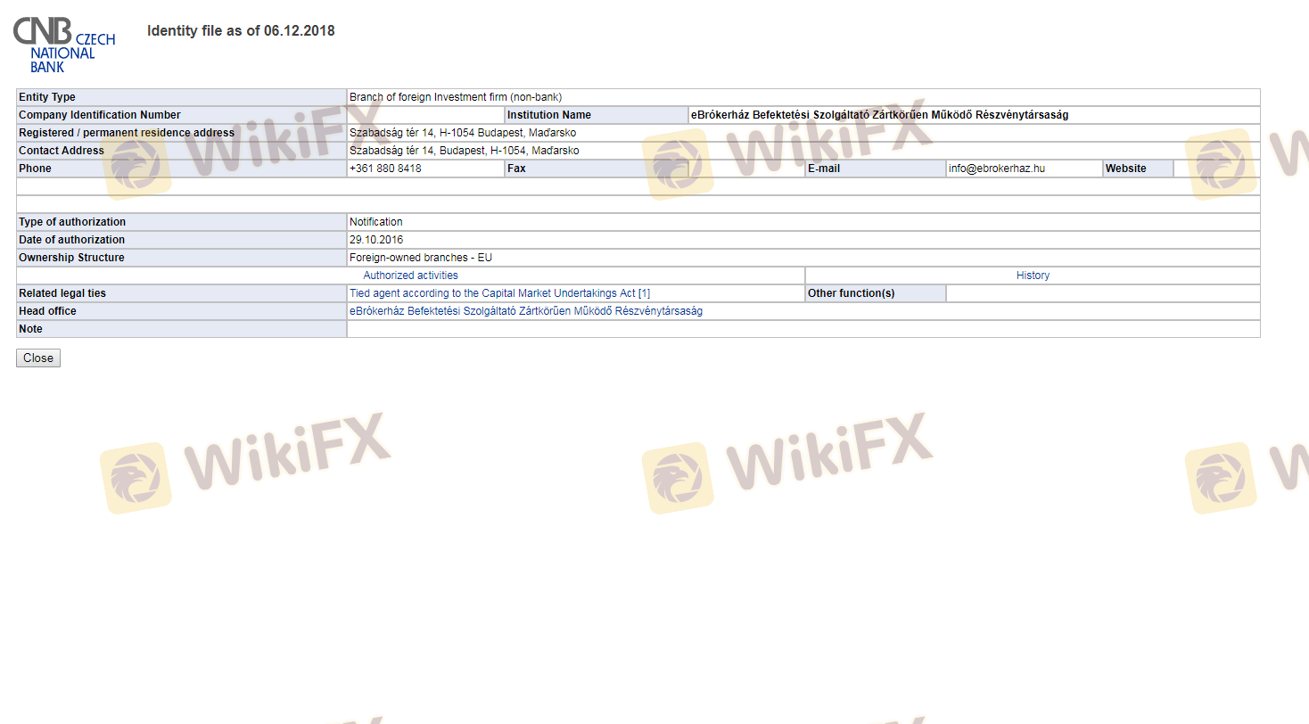Click the Identity file page heading

pyautogui.click(x=241, y=31)
